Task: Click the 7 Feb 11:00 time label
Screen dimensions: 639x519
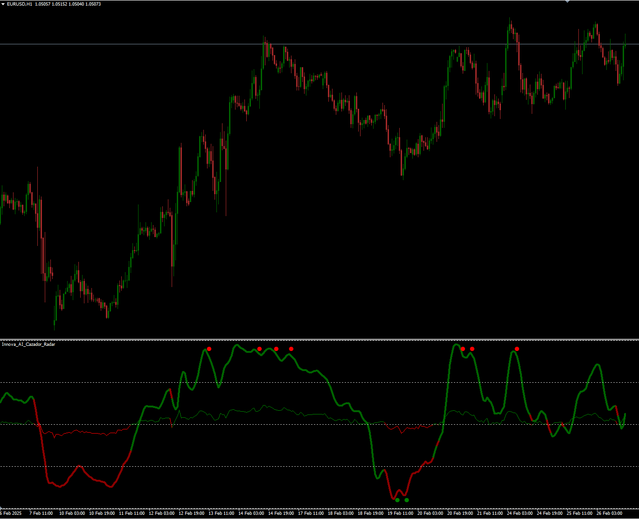Action: (x=41, y=513)
